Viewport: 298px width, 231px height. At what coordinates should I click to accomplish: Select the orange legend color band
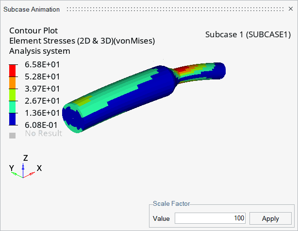point(12,83)
